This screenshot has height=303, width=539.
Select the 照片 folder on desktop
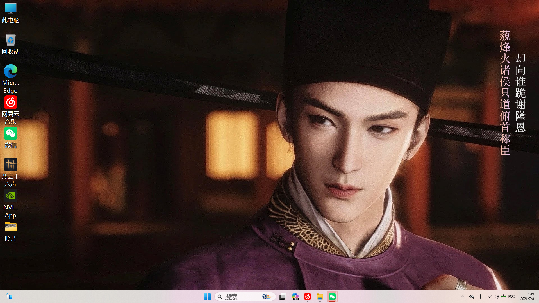click(10, 232)
